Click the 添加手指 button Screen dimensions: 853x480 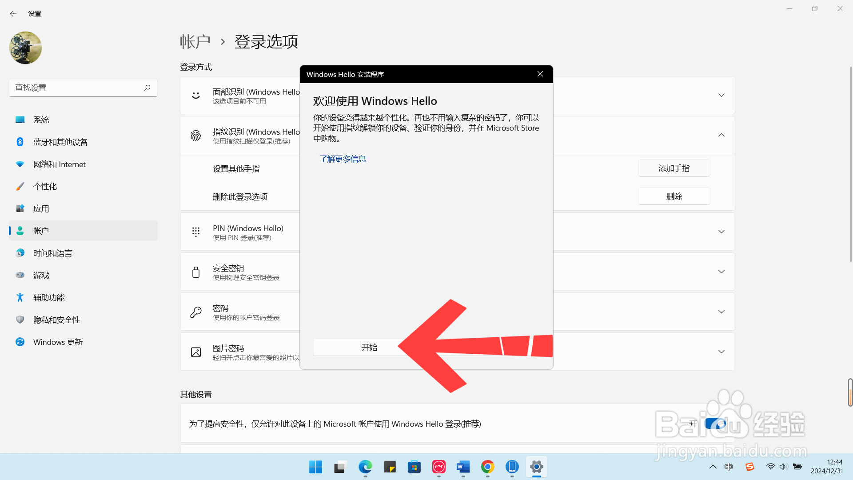click(674, 168)
